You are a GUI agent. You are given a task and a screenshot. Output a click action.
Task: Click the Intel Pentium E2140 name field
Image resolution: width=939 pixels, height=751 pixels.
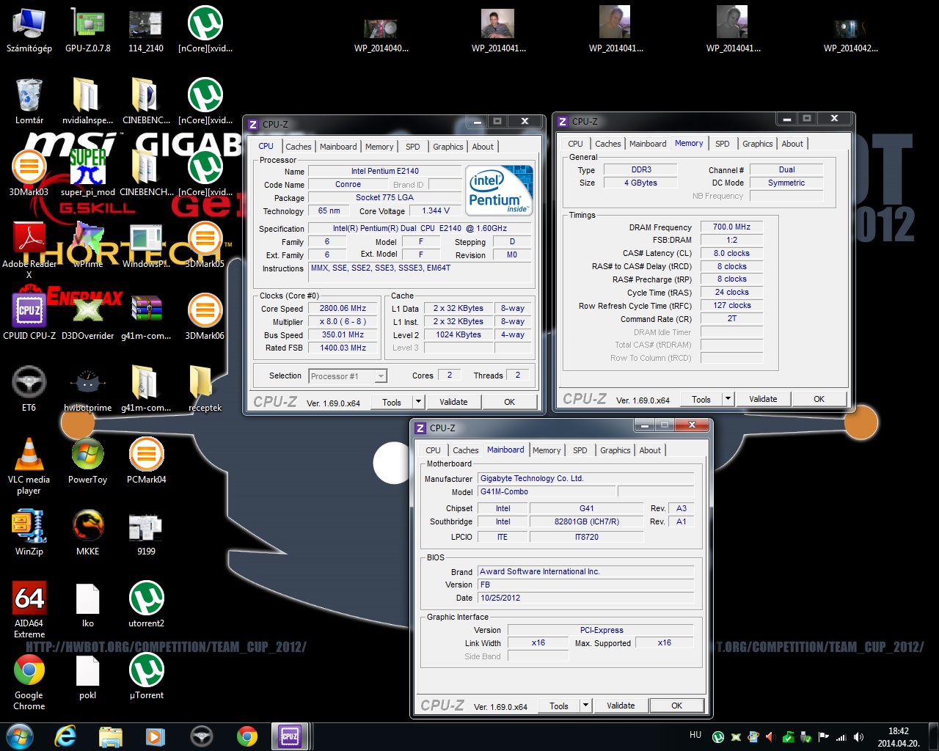(x=384, y=171)
